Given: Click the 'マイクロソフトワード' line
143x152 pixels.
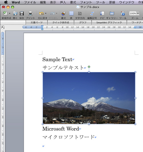Looking at the screenshot, I should tap(68, 137).
